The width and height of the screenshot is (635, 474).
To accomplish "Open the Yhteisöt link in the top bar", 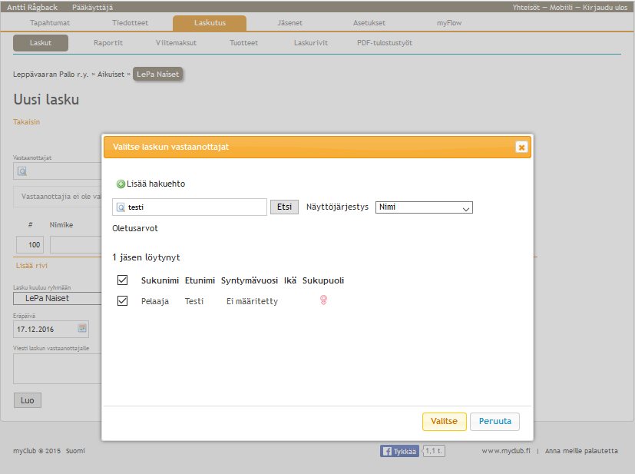I will (x=526, y=7).
